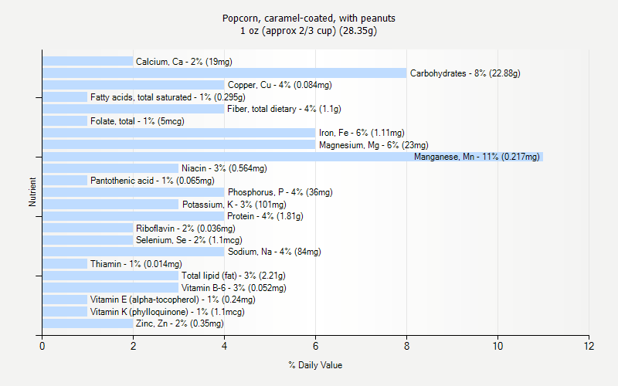Click the x-axis tick label '4'
The width and height of the screenshot is (618, 386).
[224, 346]
